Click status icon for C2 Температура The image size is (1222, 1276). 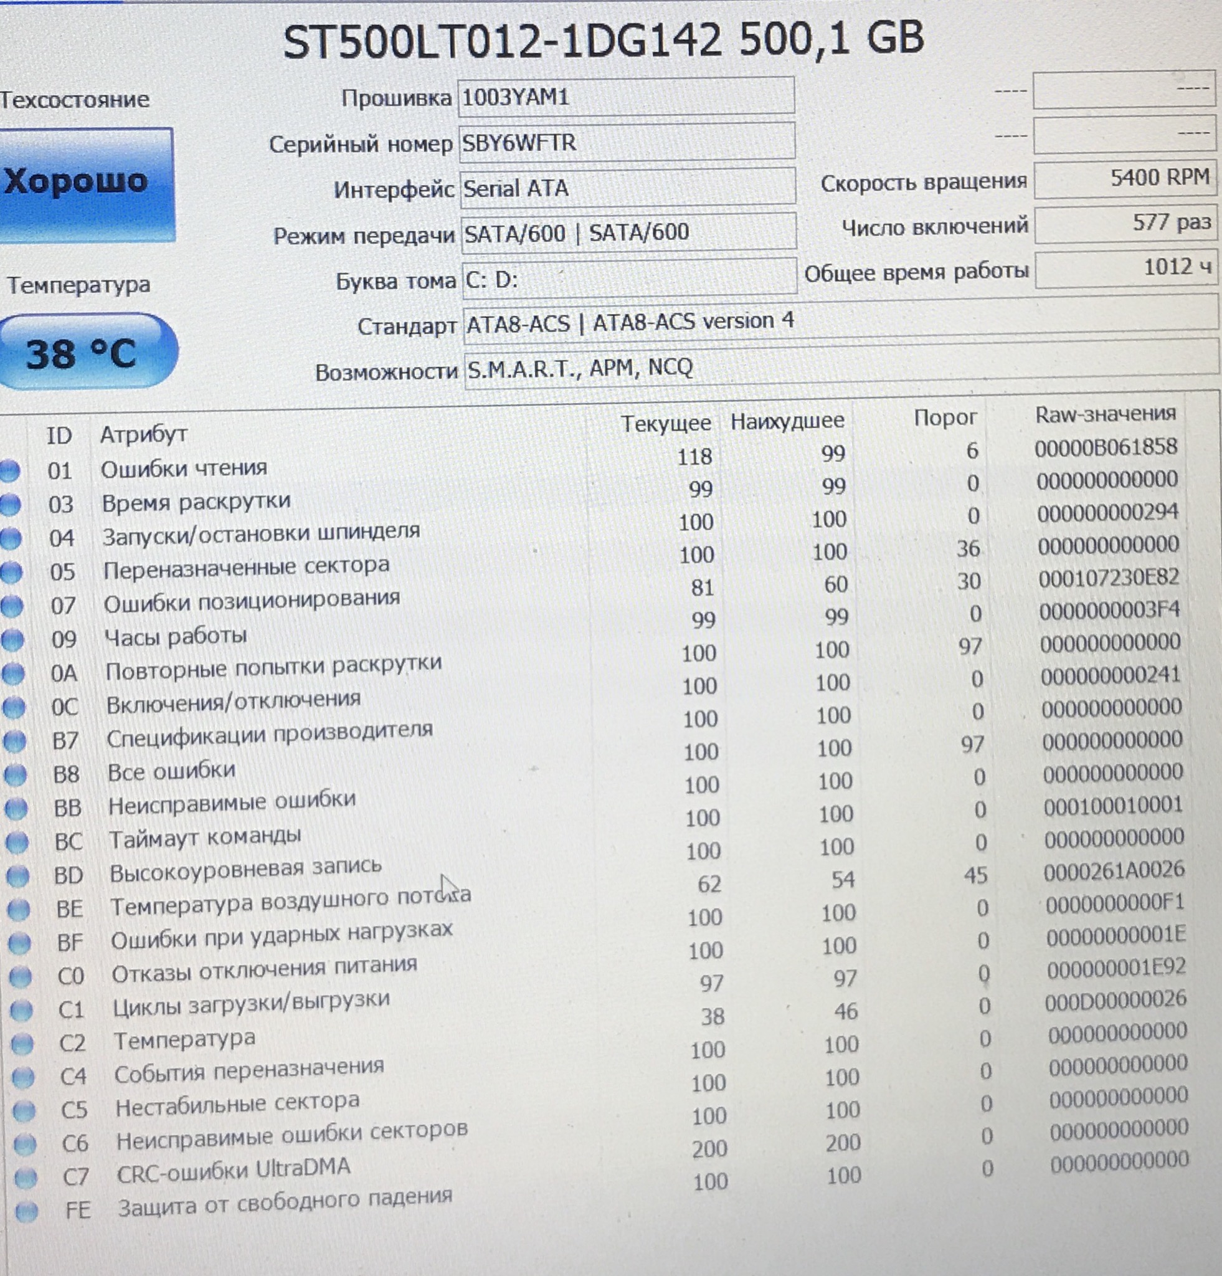23,1044
